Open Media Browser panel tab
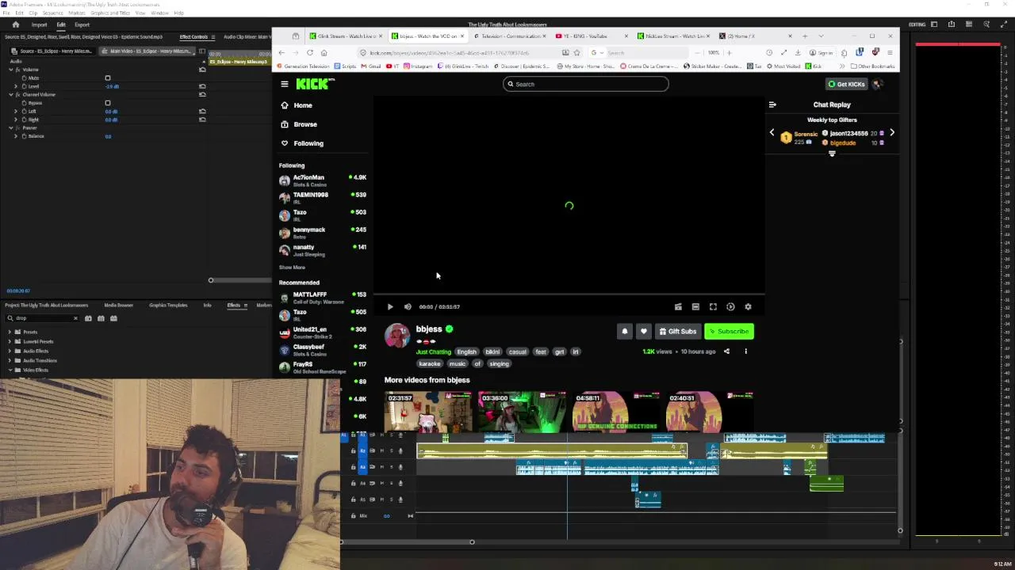This screenshot has height=570, width=1015. click(x=119, y=305)
